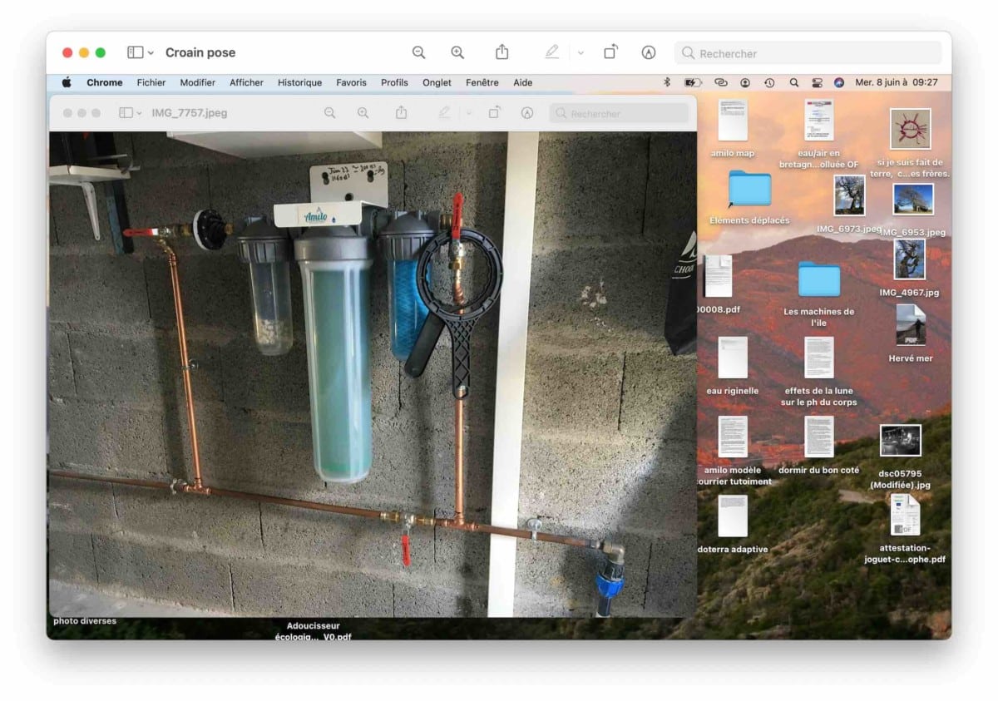
Task: Open the Afficher menu
Action: tap(247, 82)
